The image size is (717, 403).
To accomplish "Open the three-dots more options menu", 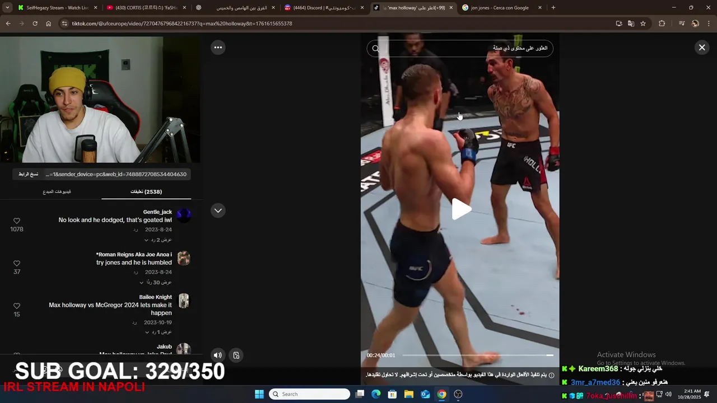I will coord(218,48).
